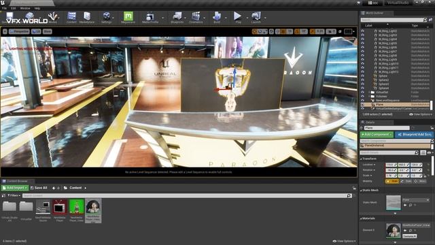Open the Modes toolbar button
Image resolution: width=435 pixels, height=245 pixels.
(x=53, y=17)
